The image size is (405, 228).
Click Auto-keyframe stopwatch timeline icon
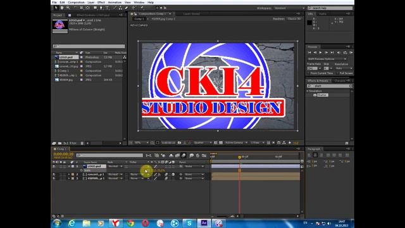197,155
